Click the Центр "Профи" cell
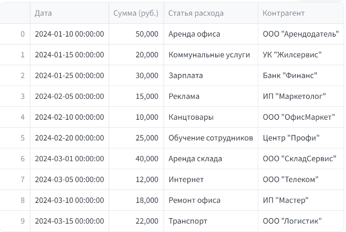The width and height of the screenshot is (346, 232). (x=301, y=138)
